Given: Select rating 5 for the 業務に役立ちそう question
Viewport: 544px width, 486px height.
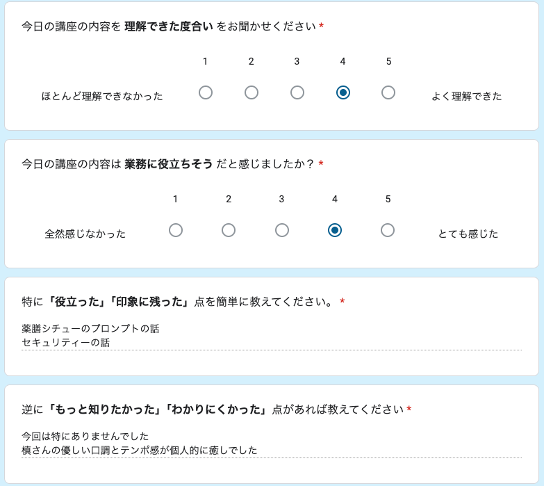Looking at the screenshot, I should click(388, 230).
